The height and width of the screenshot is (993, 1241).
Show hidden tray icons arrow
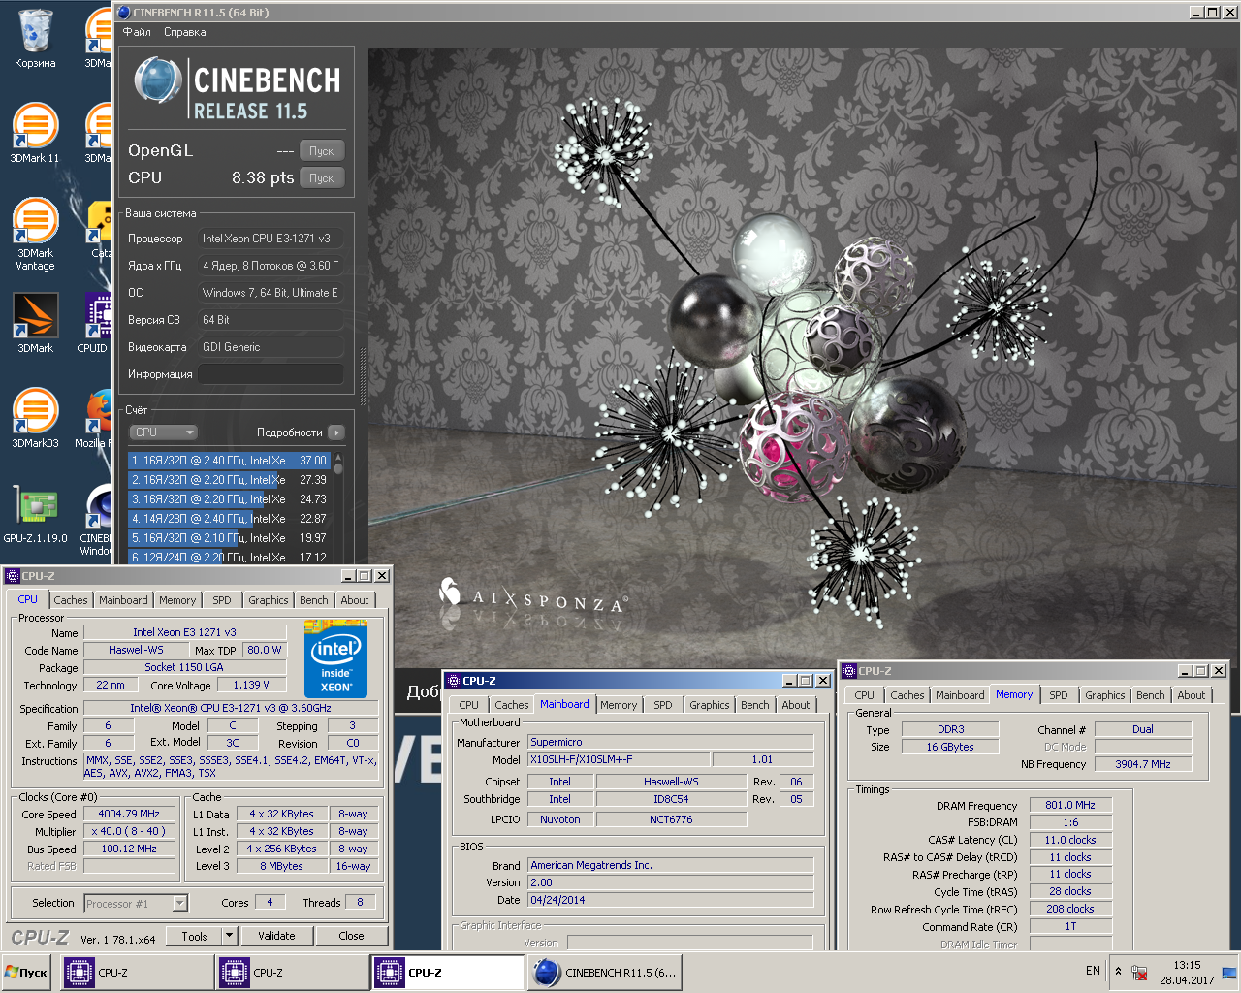pyautogui.click(x=1118, y=972)
